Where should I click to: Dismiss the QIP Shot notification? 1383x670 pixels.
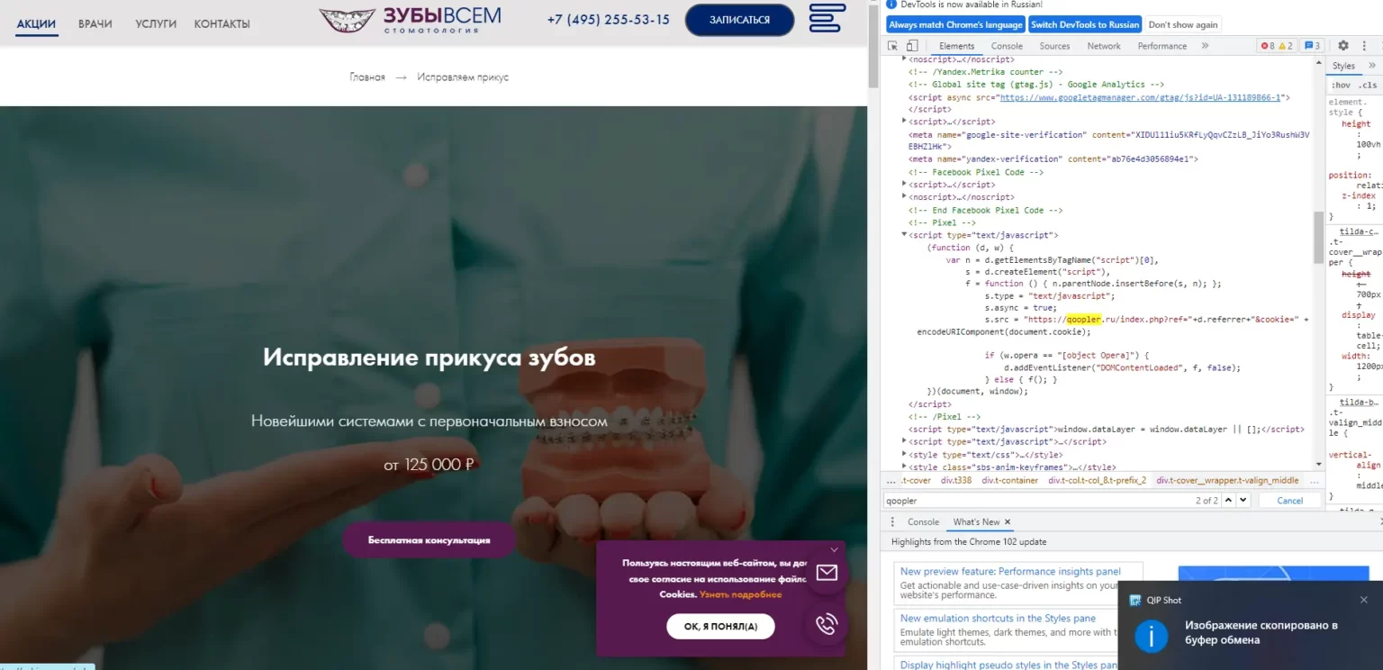[1363, 600]
